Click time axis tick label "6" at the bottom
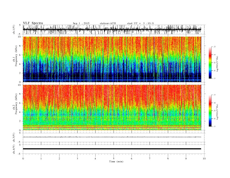230x178 pixels. (x=132, y=159)
